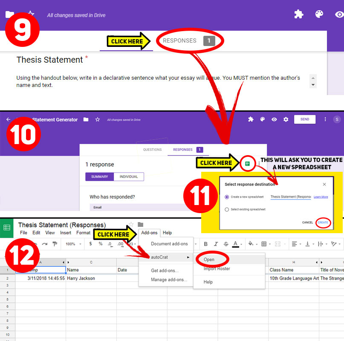Open add-ons puzzle icon left of SEND
344x341 pixels.
[251, 119]
